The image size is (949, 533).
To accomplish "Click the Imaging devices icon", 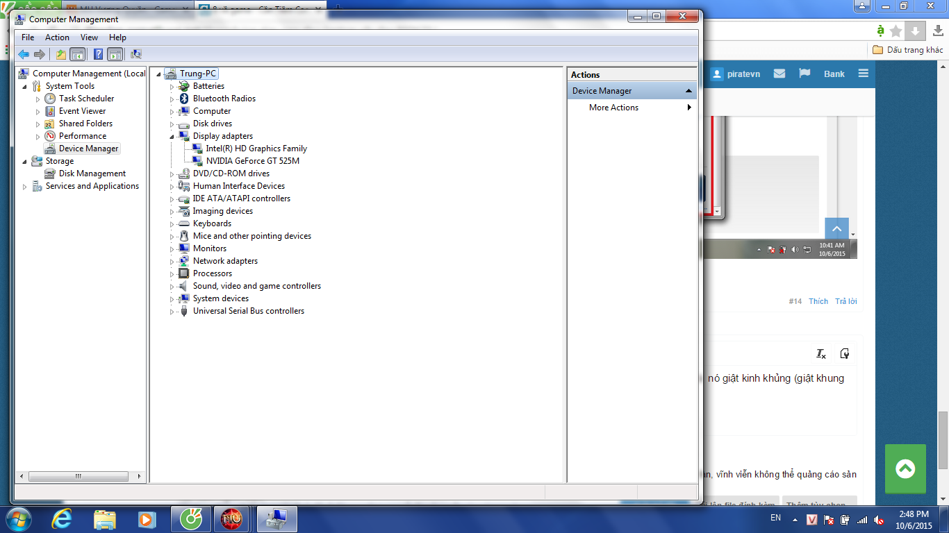I will [x=184, y=211].
